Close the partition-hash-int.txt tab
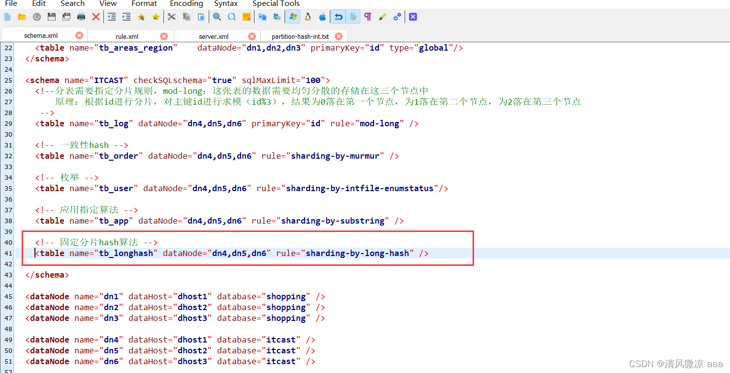Image resolution: width=730 pixels, height=373 pixels. 339,36
